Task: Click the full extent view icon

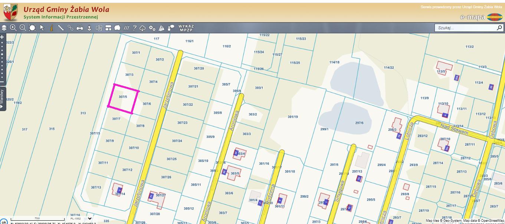Action: (x=32, y=28)
